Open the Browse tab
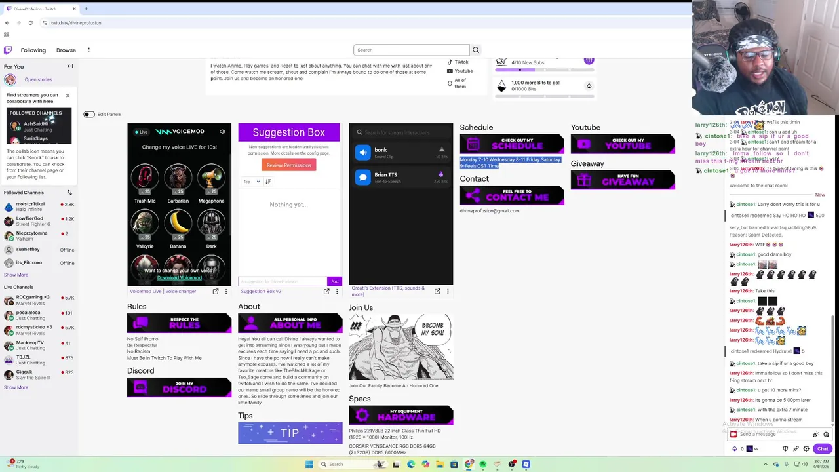This screenshot has width=839, height=472. coord(66,50)
